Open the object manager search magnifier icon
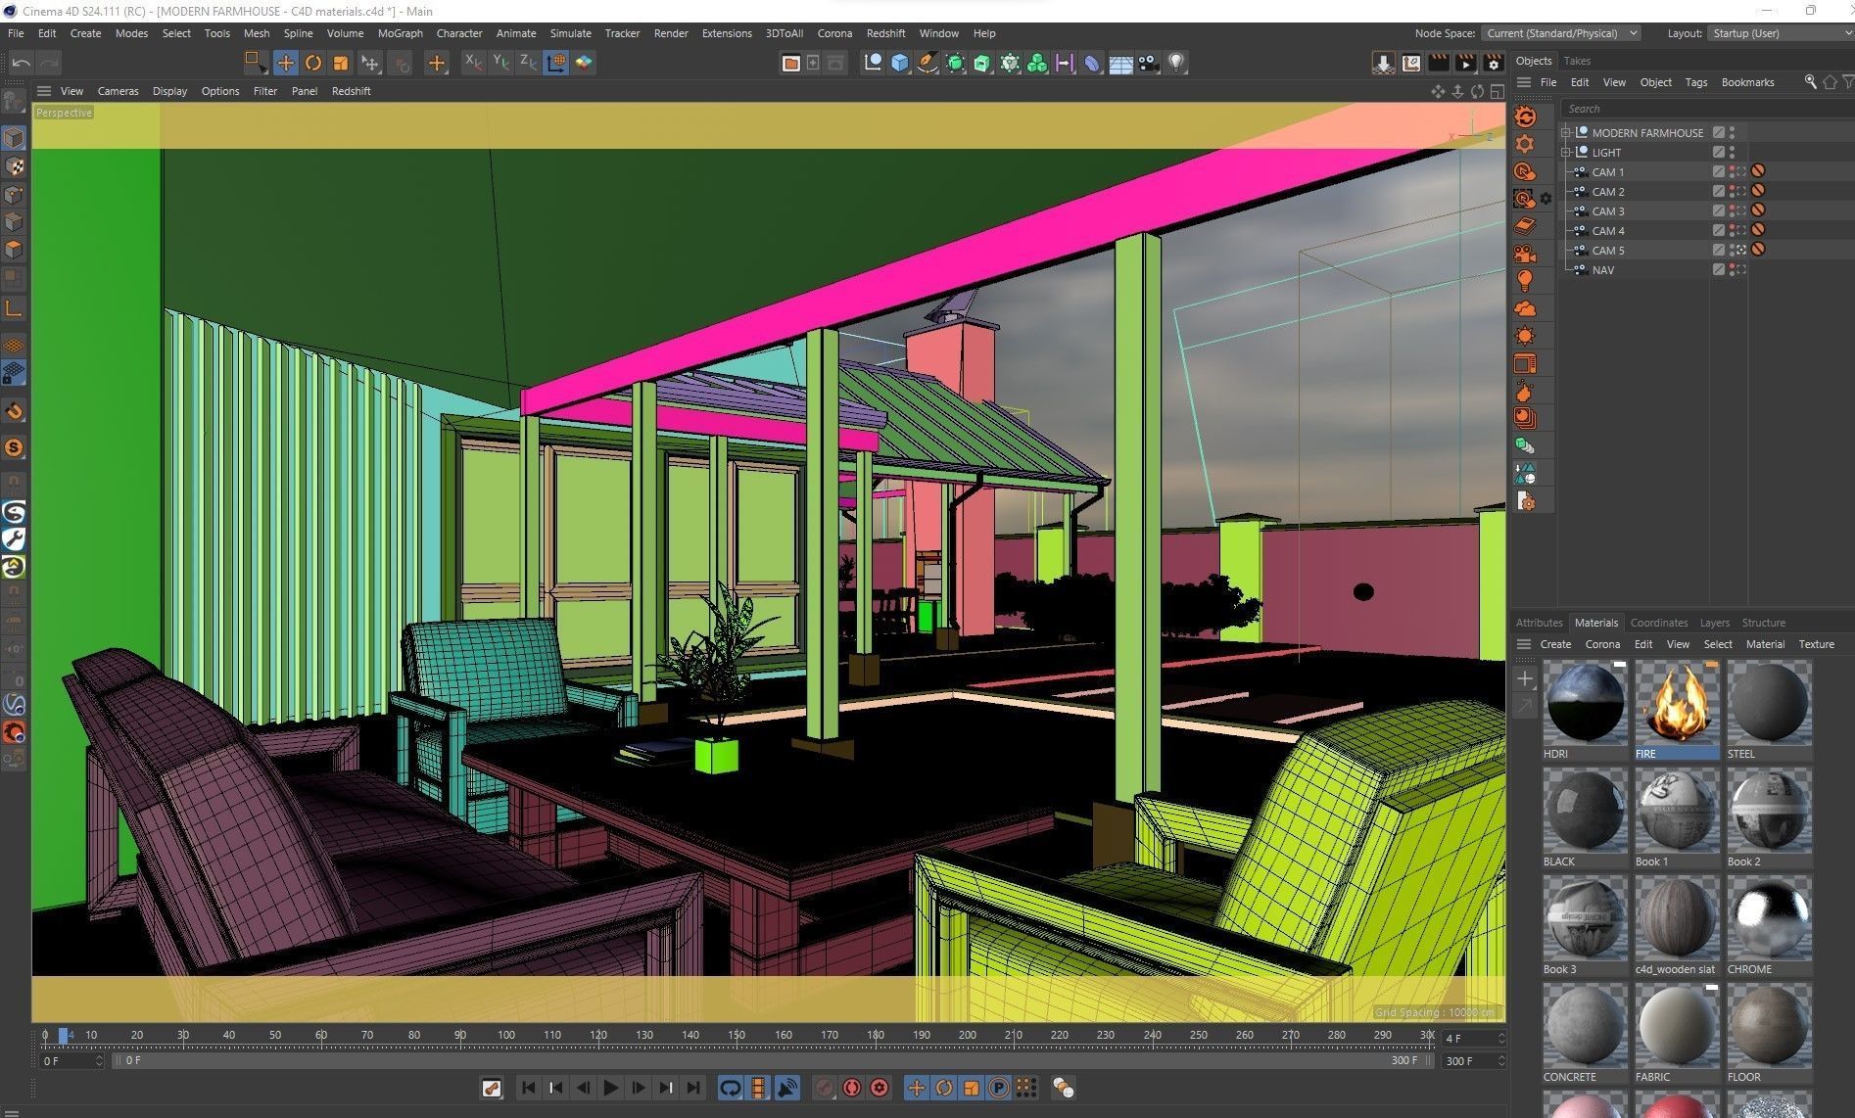The height and width of the screenshot is (1118, 1855). pyautogui.click(x=1811, y=82)
